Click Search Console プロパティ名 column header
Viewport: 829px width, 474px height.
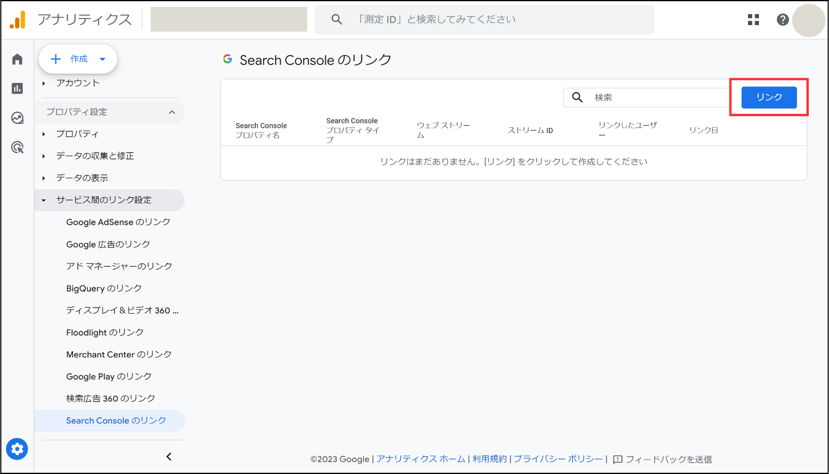pyautogui.click(x=261, y=130)
